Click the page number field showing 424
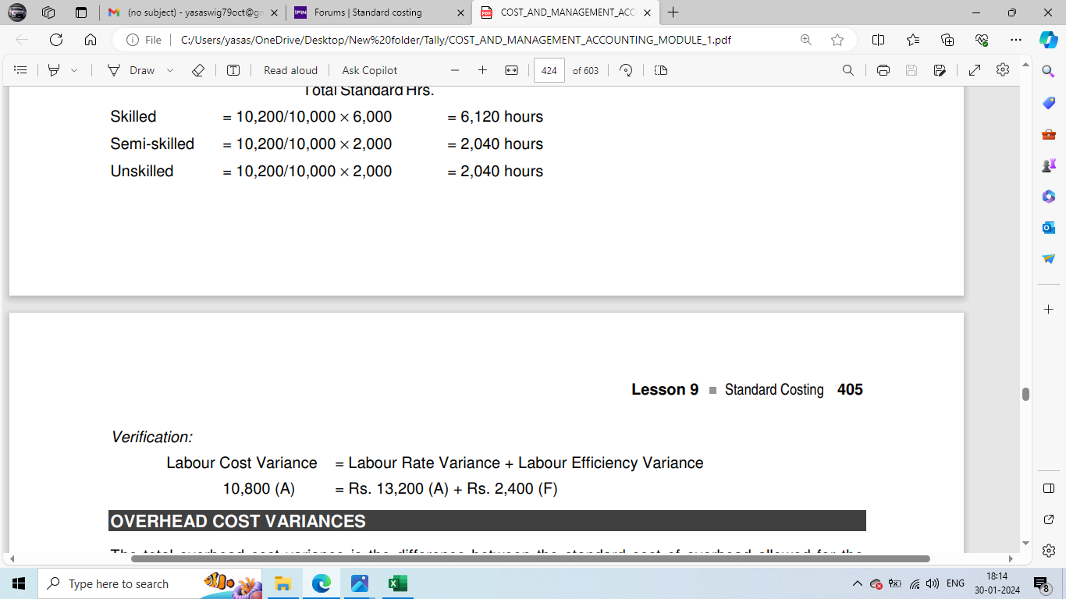The image size is (1066, 599). click(549, 70)
